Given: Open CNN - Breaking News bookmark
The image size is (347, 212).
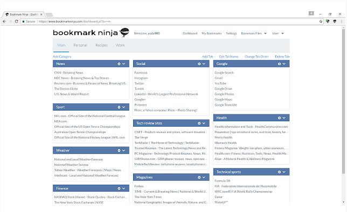Looking at the screenshot, I should [x=68, y=72].
